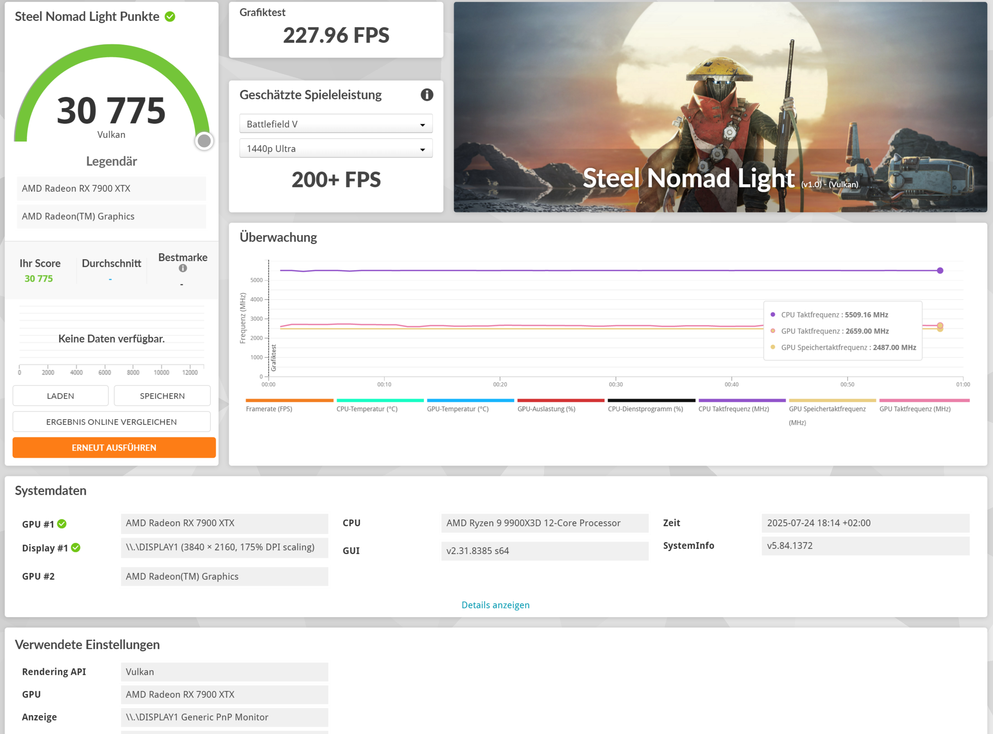
Task: Open the info icon for Geschätzte Spieleleistung
Action: (x=427, y=95)
